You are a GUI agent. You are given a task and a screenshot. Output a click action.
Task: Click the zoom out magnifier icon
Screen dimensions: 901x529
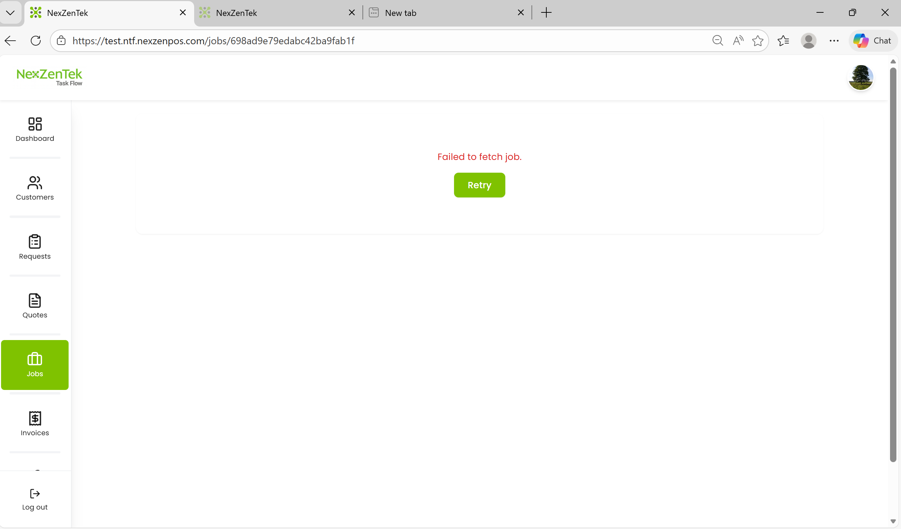click(x=717, y=41)
